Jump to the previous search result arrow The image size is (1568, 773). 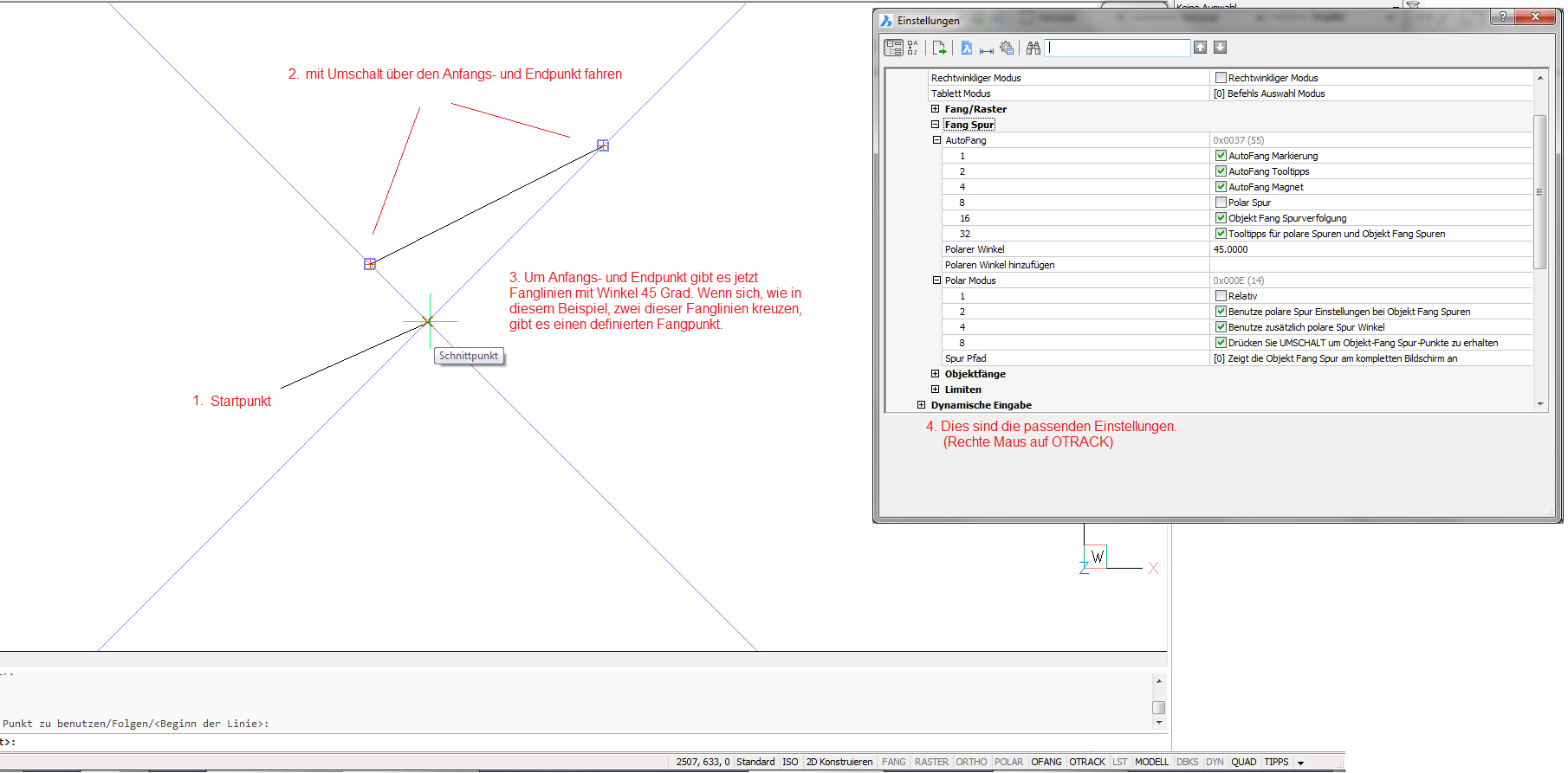click(1200, 48)
